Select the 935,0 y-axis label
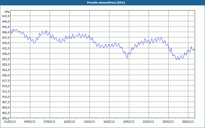The height and width of the screenshot is (128, 205). tap(6, 43)
